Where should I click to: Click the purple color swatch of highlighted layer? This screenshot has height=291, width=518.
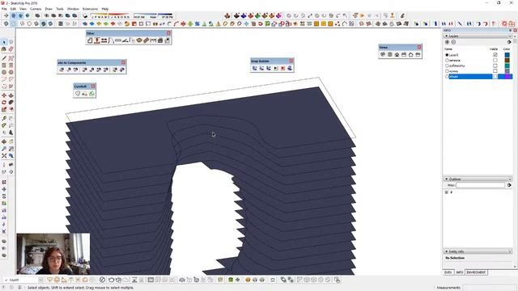[507, 77]
